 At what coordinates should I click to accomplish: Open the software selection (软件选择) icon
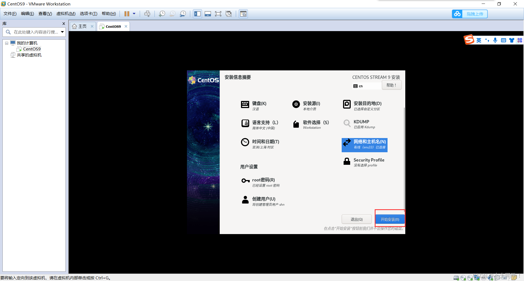pyautogui.click(x=296, y=124)
